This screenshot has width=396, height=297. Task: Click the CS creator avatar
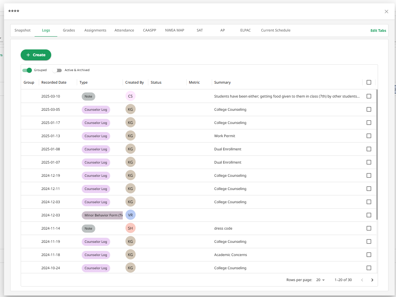click(130, 96)
